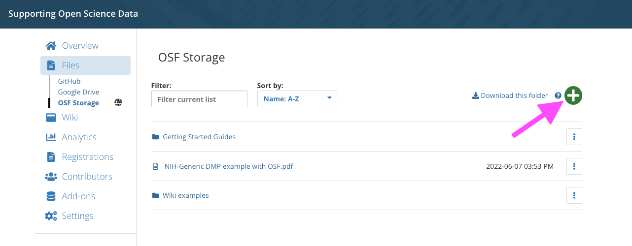Select GitHub under Files

[69, 81]
